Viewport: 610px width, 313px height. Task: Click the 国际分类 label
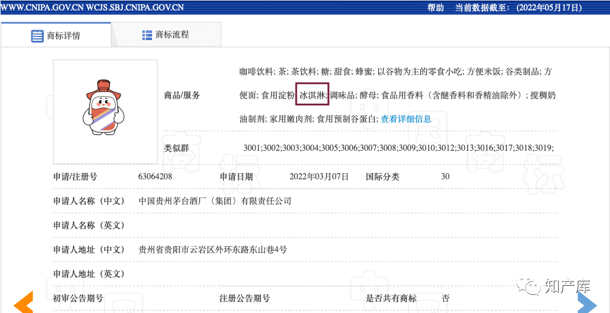(x=383, y=176)
